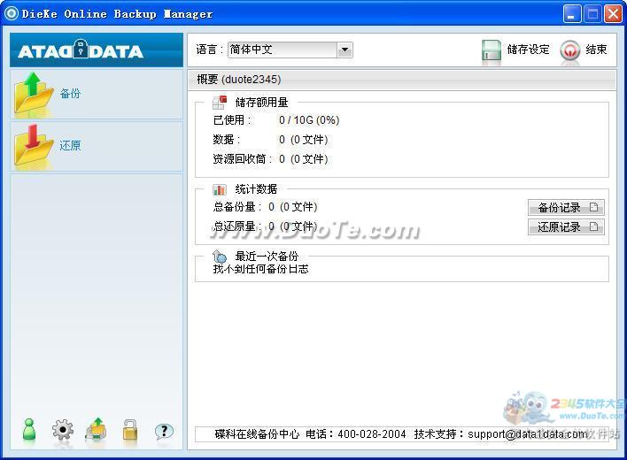Open 备份记录 backup log

[566, 208]
